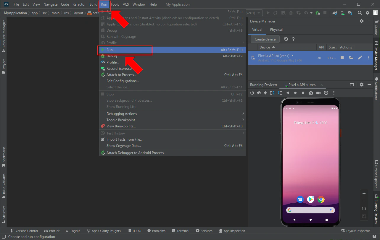
Task: Toggle the Notifications tool window
Action: (x=376, y=88)
